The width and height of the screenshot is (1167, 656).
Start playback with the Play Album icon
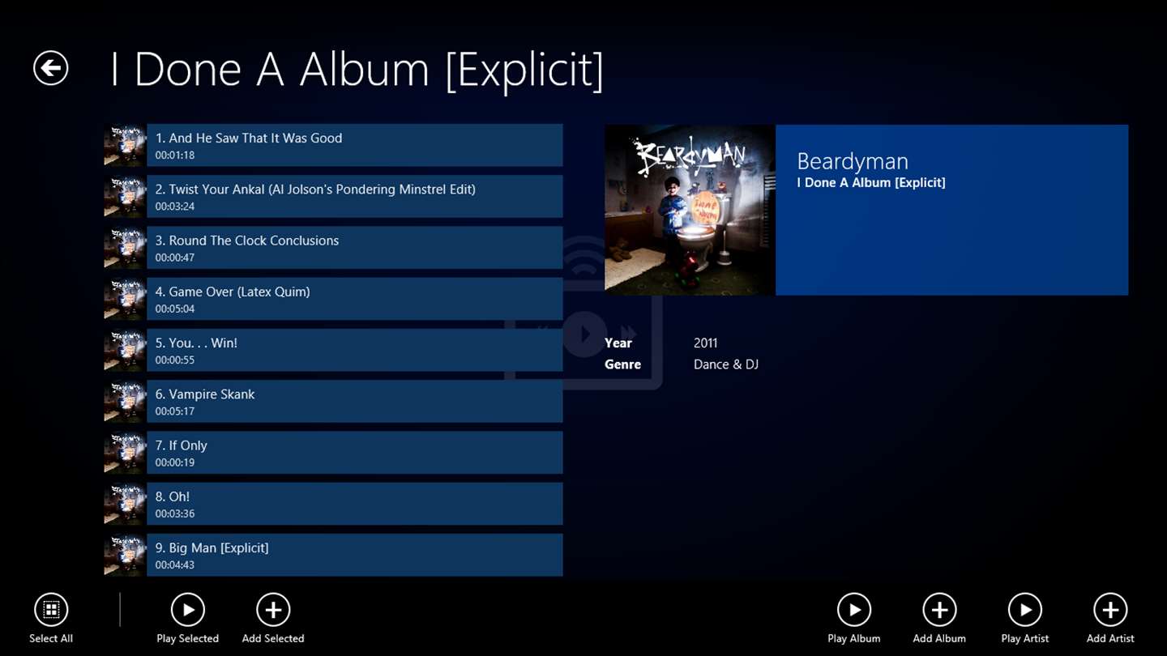[854, 610]
